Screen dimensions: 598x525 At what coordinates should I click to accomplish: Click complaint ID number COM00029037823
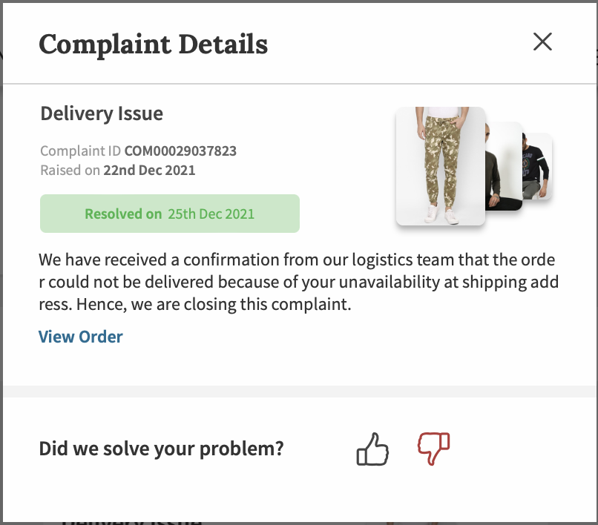pyautogui.click(x=180, y=151)
